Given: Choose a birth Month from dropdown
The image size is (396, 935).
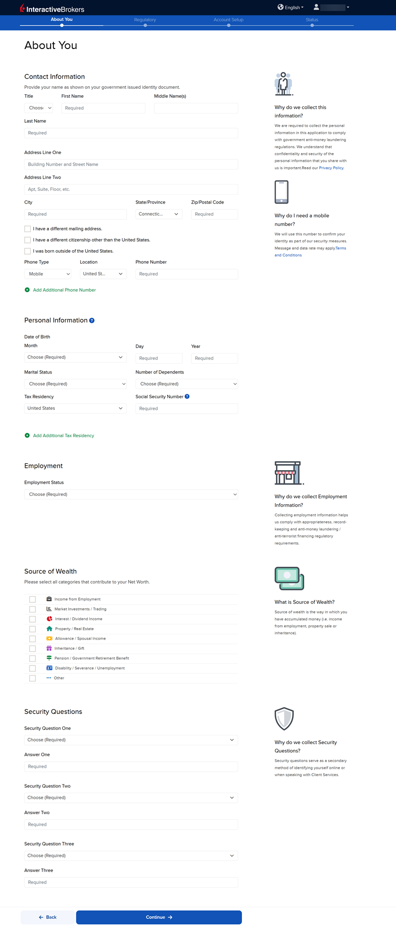Looking at the screenshot, I should [75, 357].
